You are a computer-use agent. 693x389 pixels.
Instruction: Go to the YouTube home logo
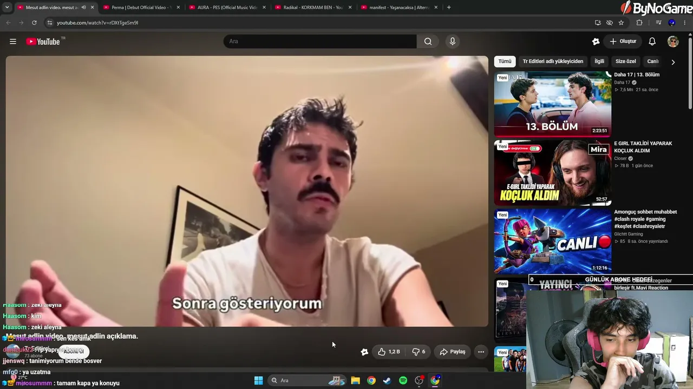[x=43, y=42]
